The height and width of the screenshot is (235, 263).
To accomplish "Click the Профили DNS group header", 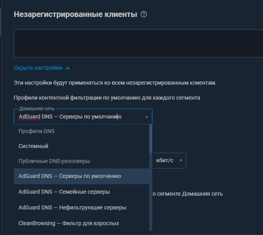I will point(36,131).
